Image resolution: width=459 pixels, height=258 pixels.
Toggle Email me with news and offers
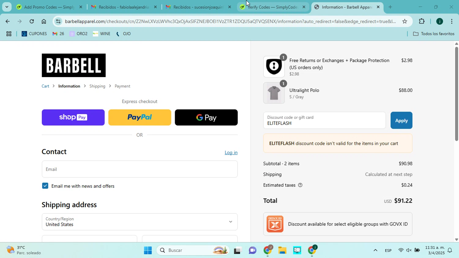click(45, 186)
